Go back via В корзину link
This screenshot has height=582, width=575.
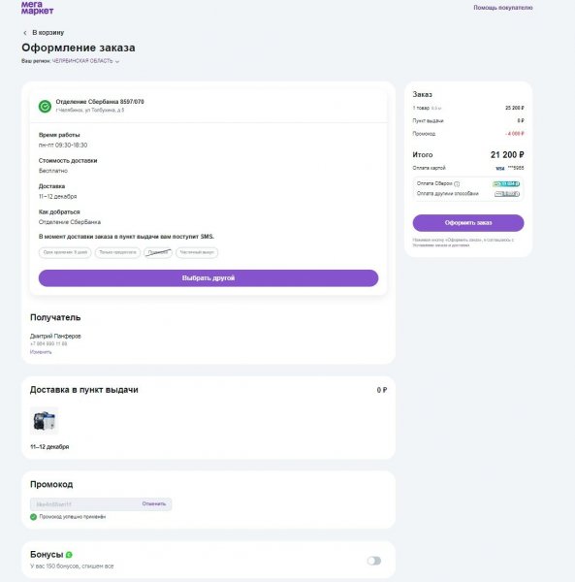coord(48,33)
